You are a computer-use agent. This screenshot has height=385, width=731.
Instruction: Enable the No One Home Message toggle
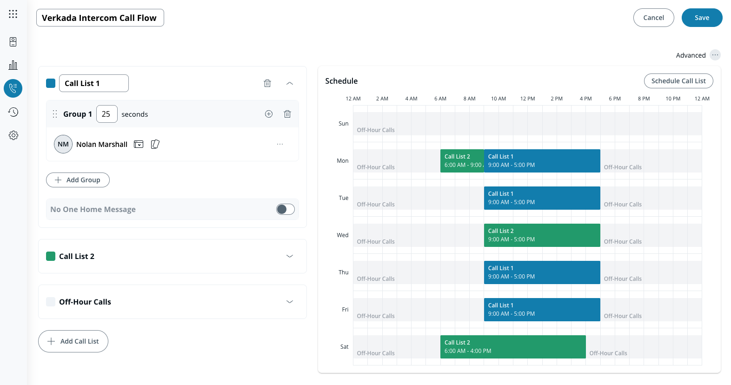click(285, 209)
